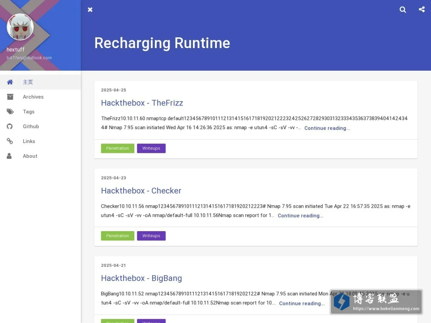Continue reading the TheFrizz post

click(x=327, y=128)
